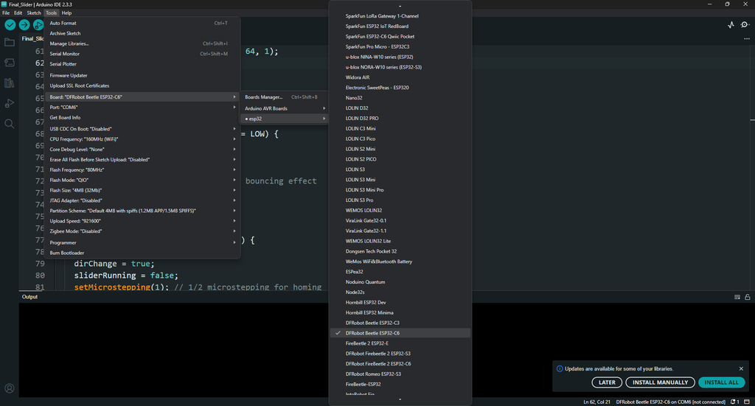The width and height of the screenshot is (755, 406).
Task: Select SparkFun ESP32 IoT RedBoard
Action: pyautogui.click(x=400, y=26)
